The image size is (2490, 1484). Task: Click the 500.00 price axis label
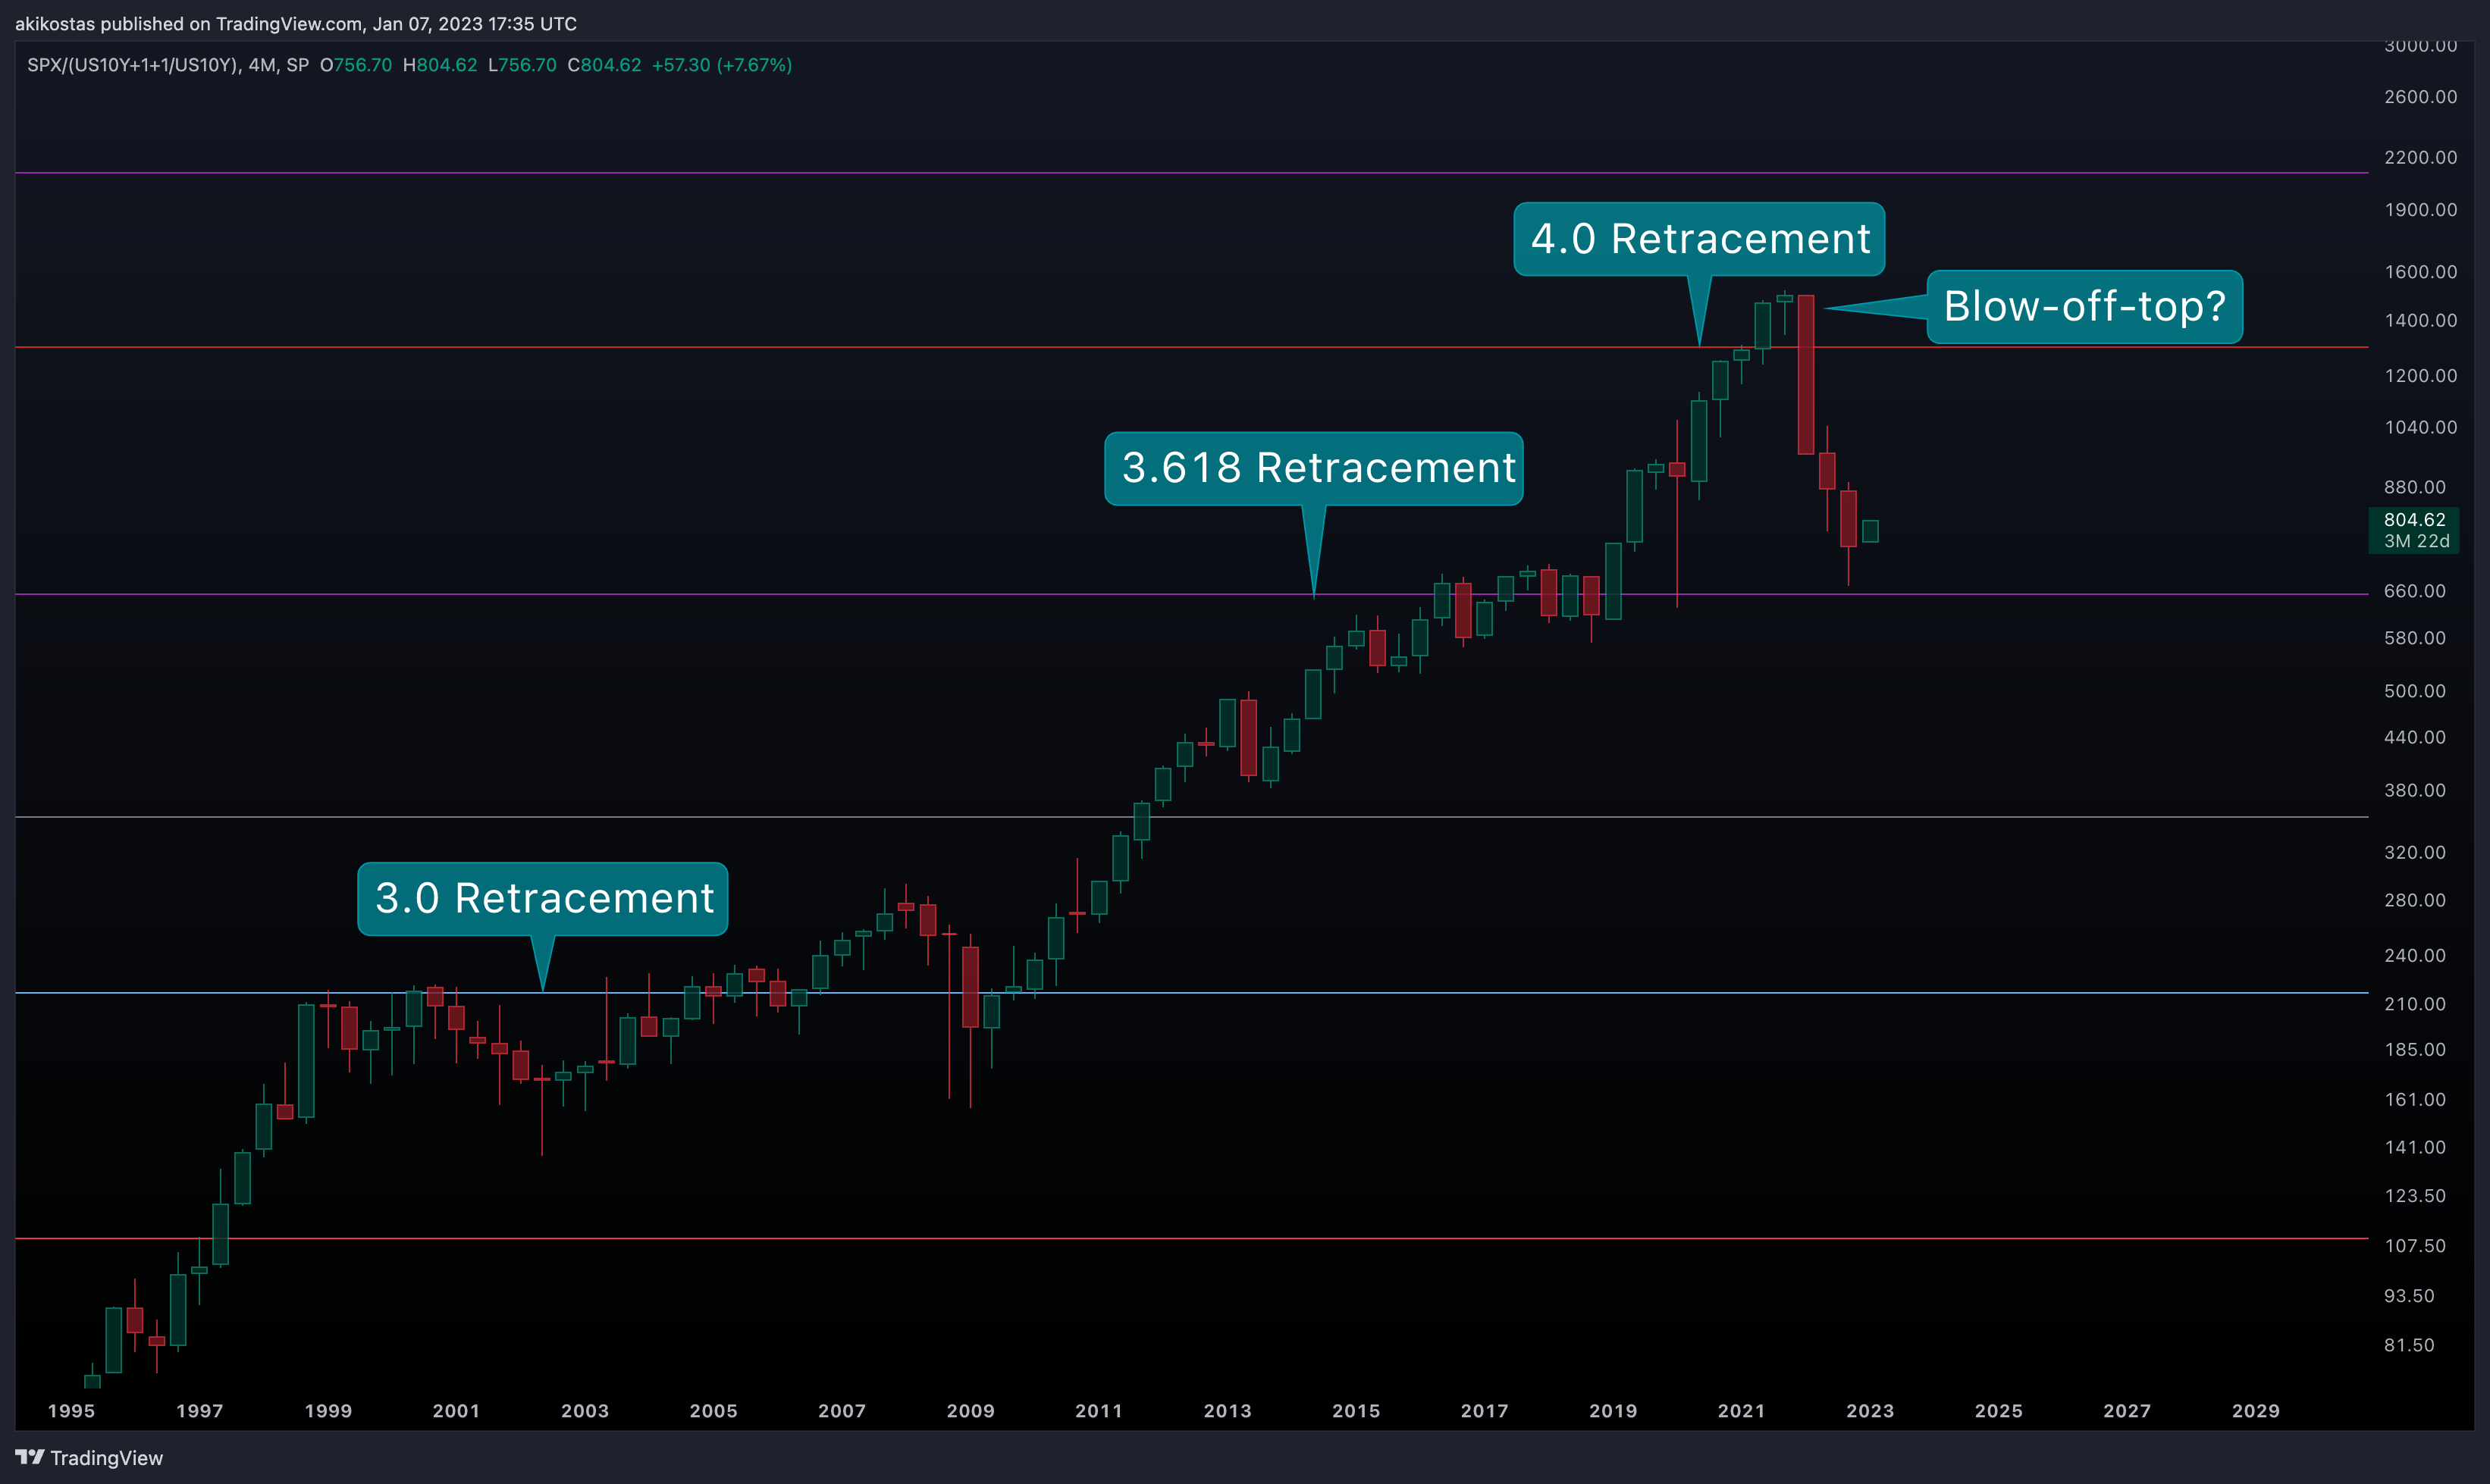[2414, 692]
